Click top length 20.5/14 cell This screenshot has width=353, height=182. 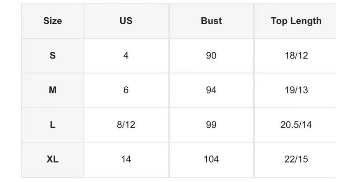296,125
